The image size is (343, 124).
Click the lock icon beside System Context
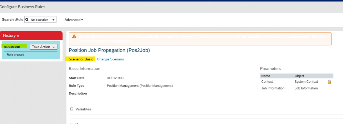click(x=329, y=82)
